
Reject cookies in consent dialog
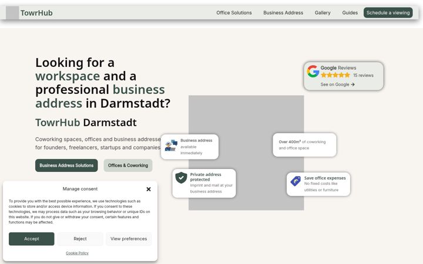(80, 239)
